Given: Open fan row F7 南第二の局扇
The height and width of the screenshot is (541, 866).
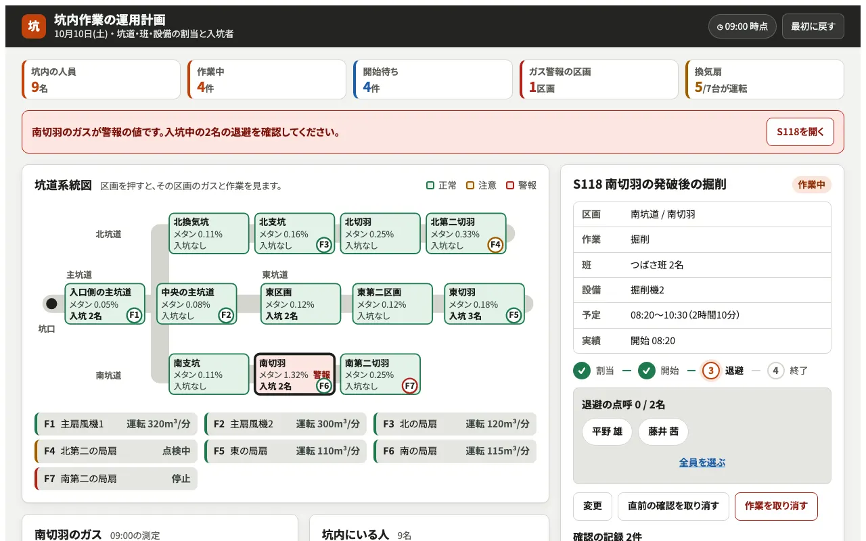Looking at the screenshot, I should pyautogui.click(x=116, y=478).
